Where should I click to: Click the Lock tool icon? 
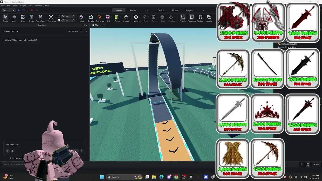coord(162,17)
